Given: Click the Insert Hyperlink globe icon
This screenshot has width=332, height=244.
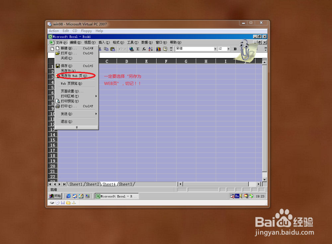Looking at the screenshot, I should click(x=131, y=49).
